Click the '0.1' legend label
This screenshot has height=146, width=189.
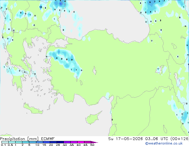pos(3,145)
